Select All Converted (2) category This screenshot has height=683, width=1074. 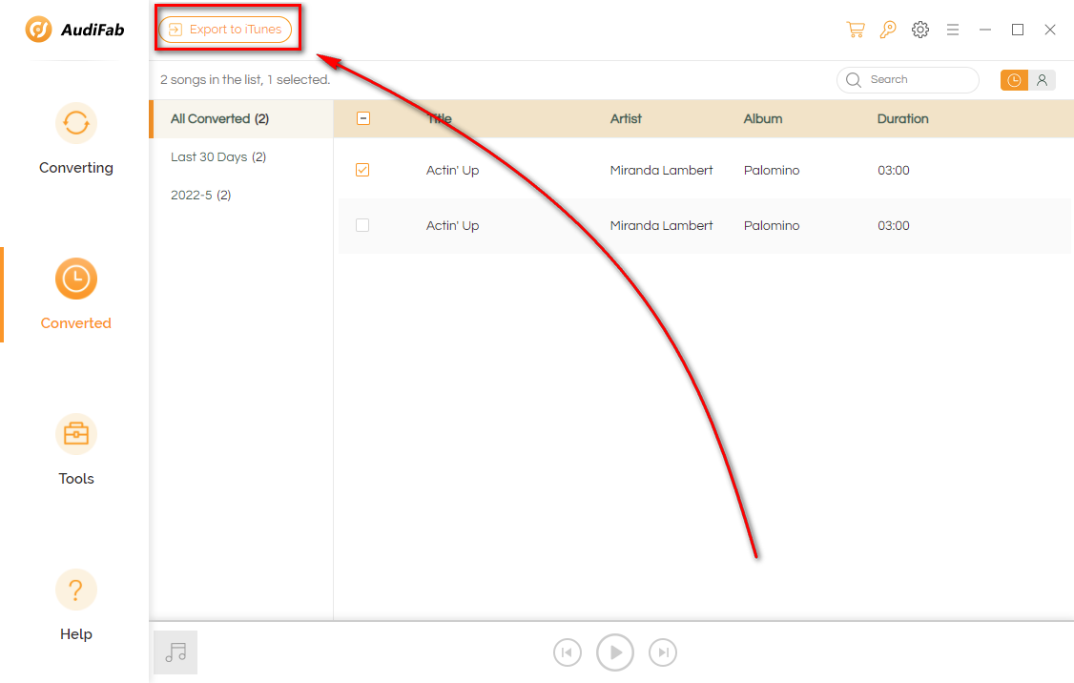tap(241, 118)
